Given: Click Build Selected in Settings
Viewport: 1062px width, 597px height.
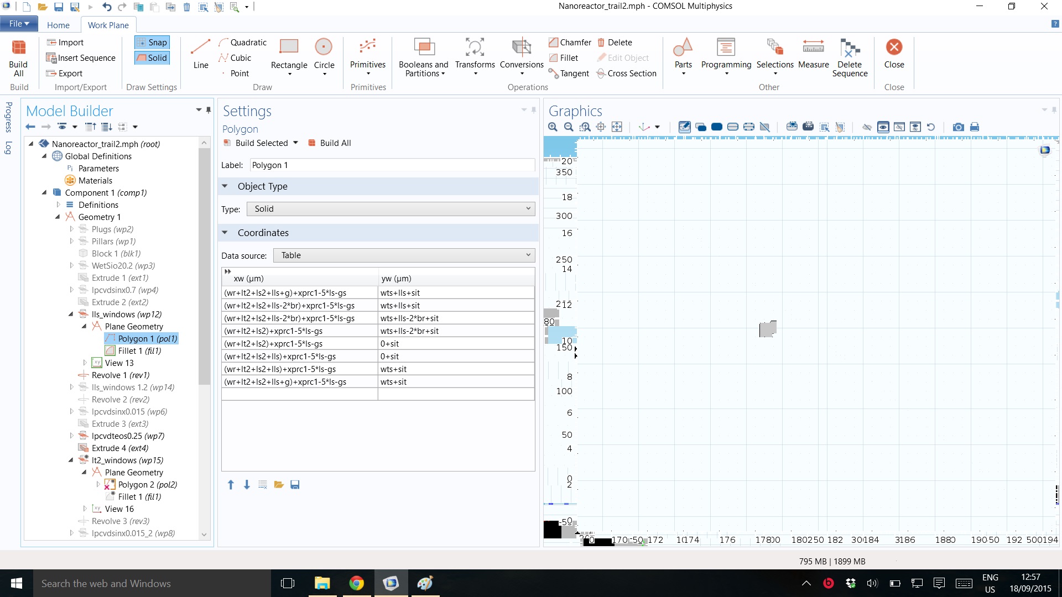Looking at the screenshot, I should pos(261,143).
